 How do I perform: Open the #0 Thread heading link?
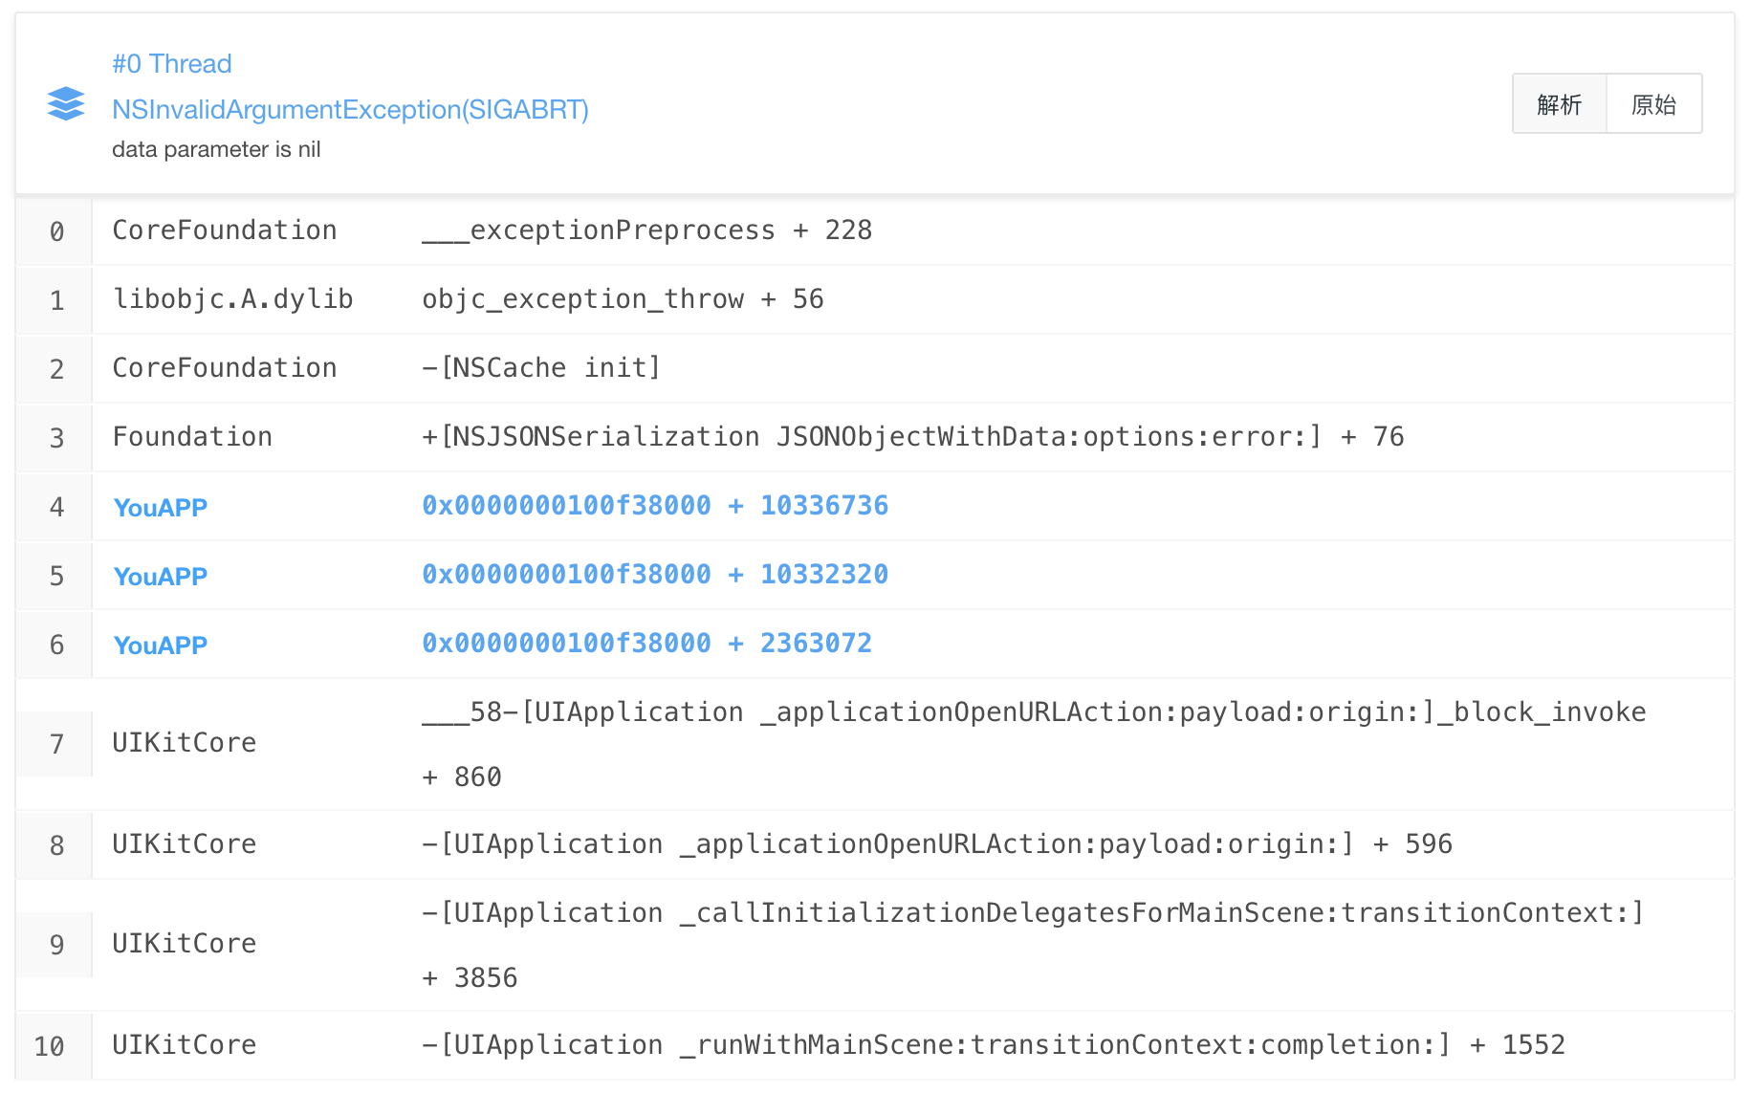pos(172,64)
